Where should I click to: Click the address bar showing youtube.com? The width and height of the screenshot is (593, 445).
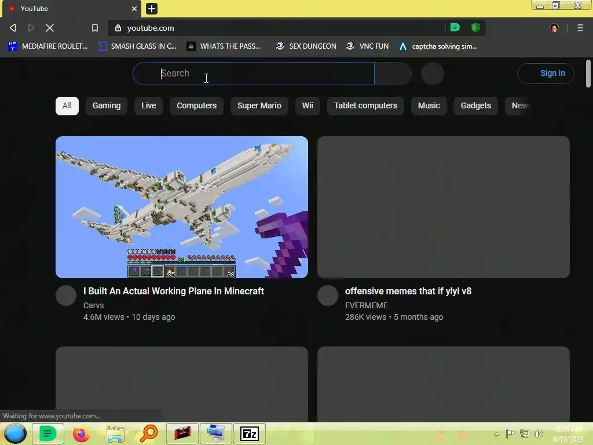click(276, 28)
